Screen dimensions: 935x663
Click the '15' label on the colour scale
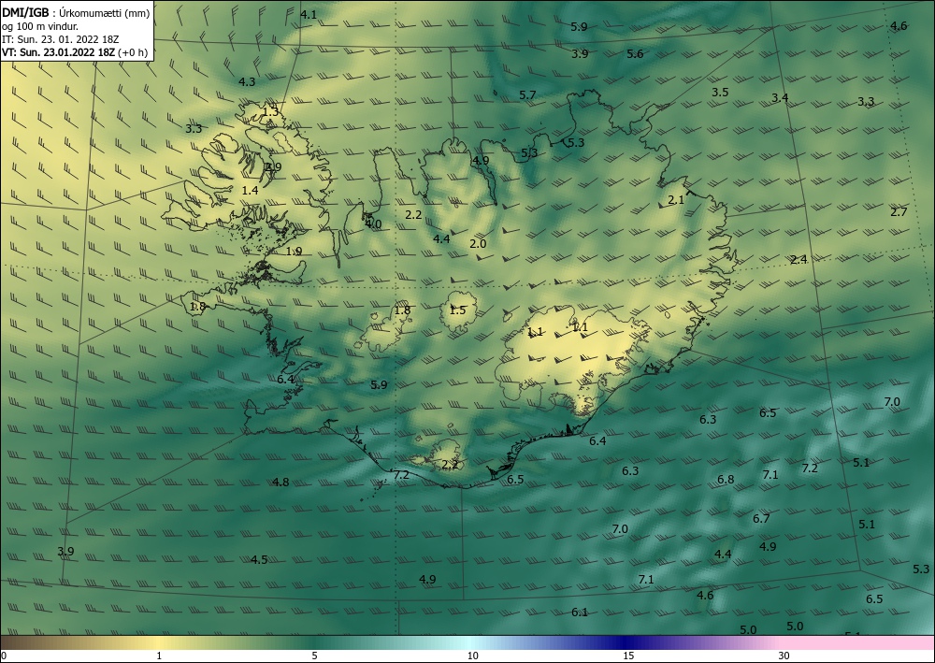tap(628, 656)
